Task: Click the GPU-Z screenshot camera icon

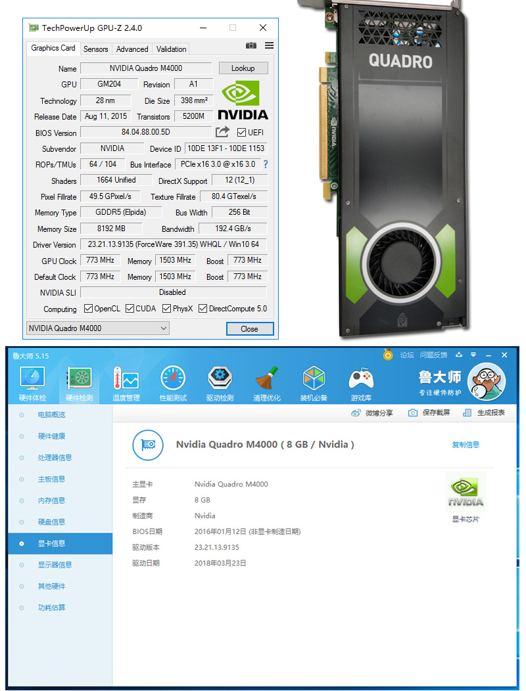Action: click(x=251, y=45)
